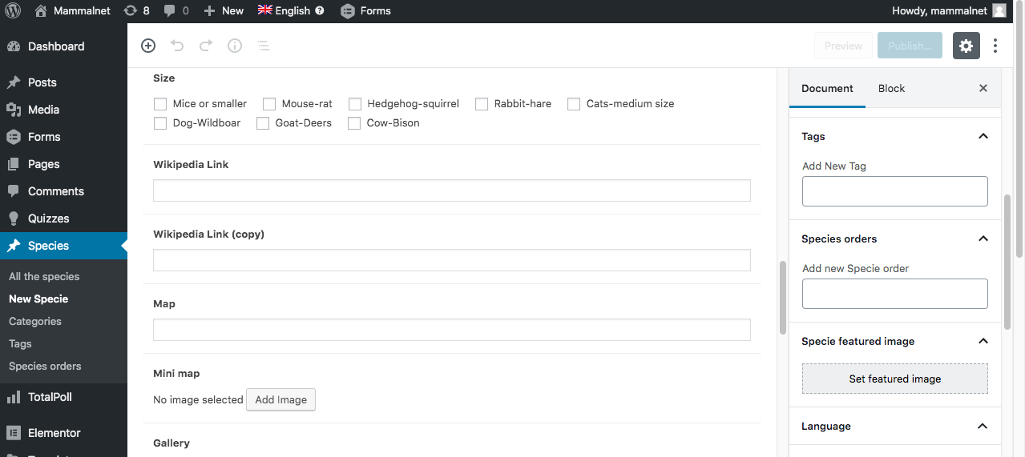This screenshot has width=1025, height=457.
Task: Switch to the Block tab
Action: pyautogui.click(x=891, y=88)
